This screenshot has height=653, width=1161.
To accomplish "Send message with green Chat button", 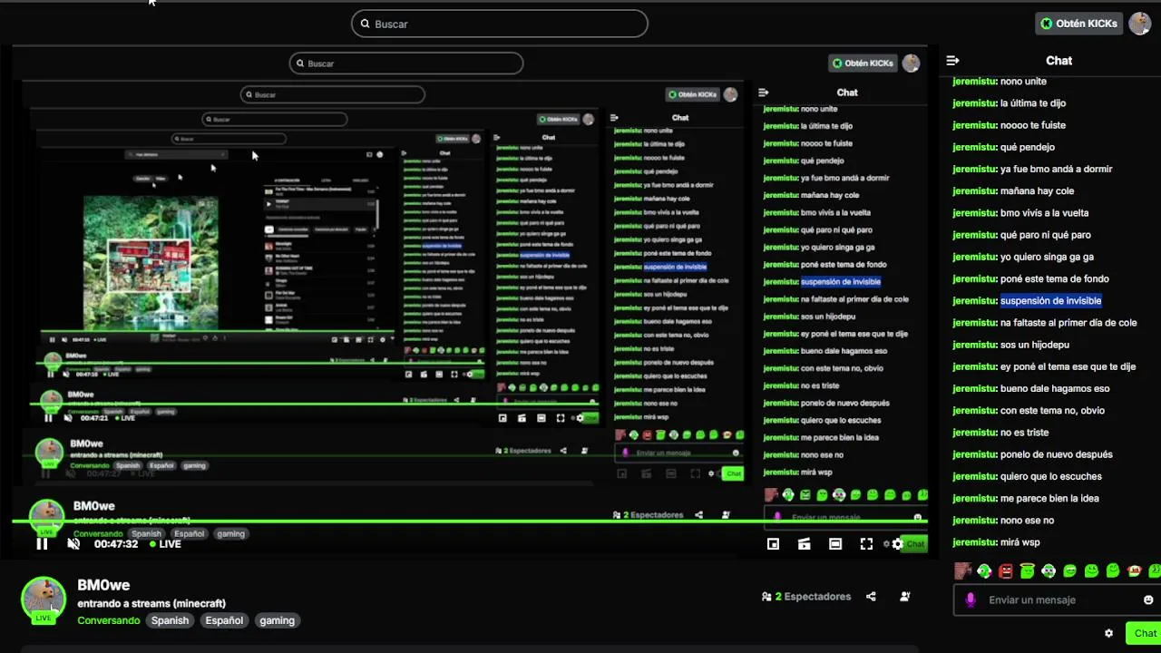I will click(1144, 633).
